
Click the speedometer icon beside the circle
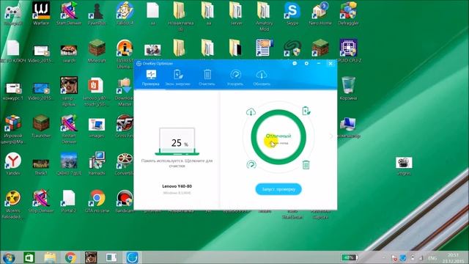[251, 164]
